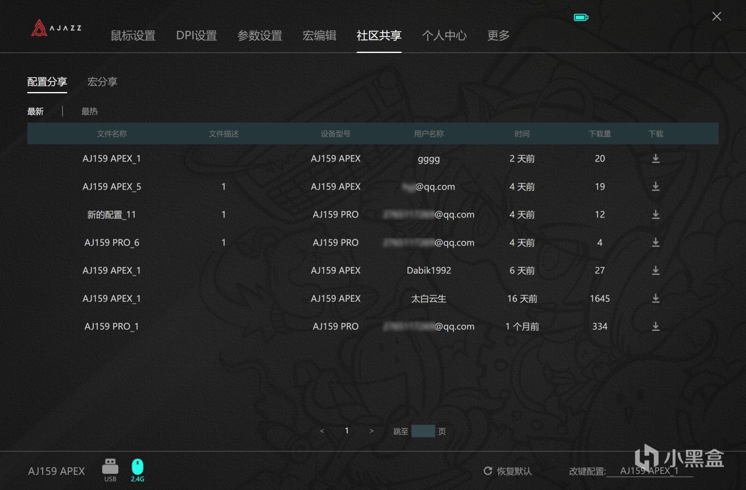746x490 pixels.
Task: Download the AJ159 APEX_5 configuration
Action: [656, 186]
